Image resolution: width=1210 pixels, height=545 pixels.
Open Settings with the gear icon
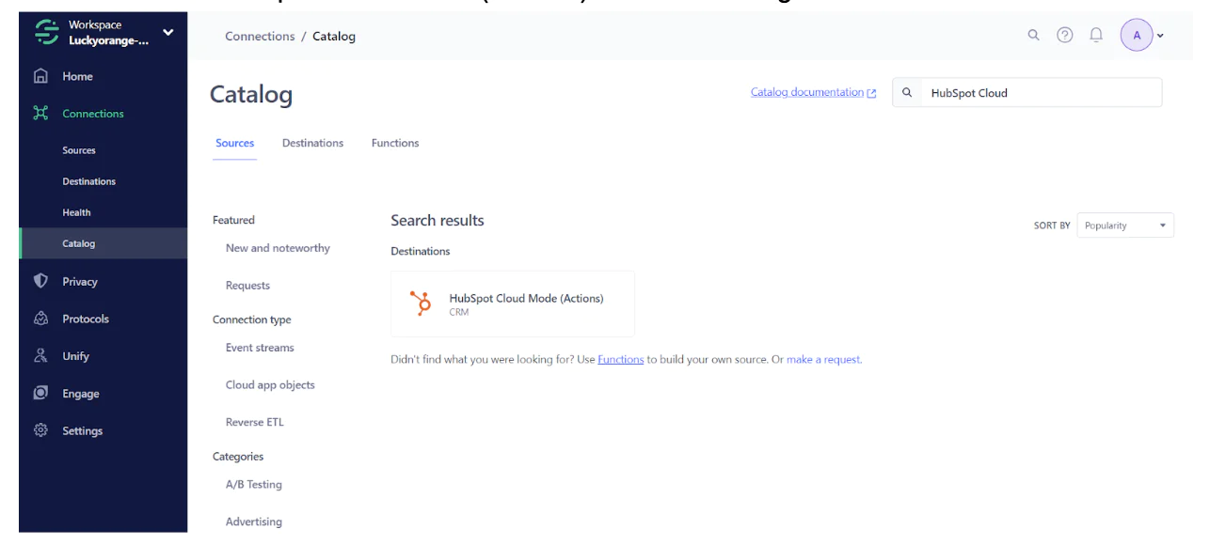coord(40,430)
